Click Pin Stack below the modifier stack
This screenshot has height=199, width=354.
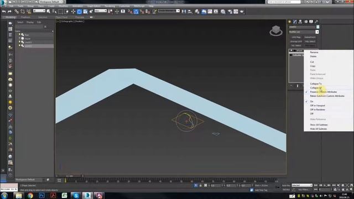pyautogui.click(x=291, y=86)
